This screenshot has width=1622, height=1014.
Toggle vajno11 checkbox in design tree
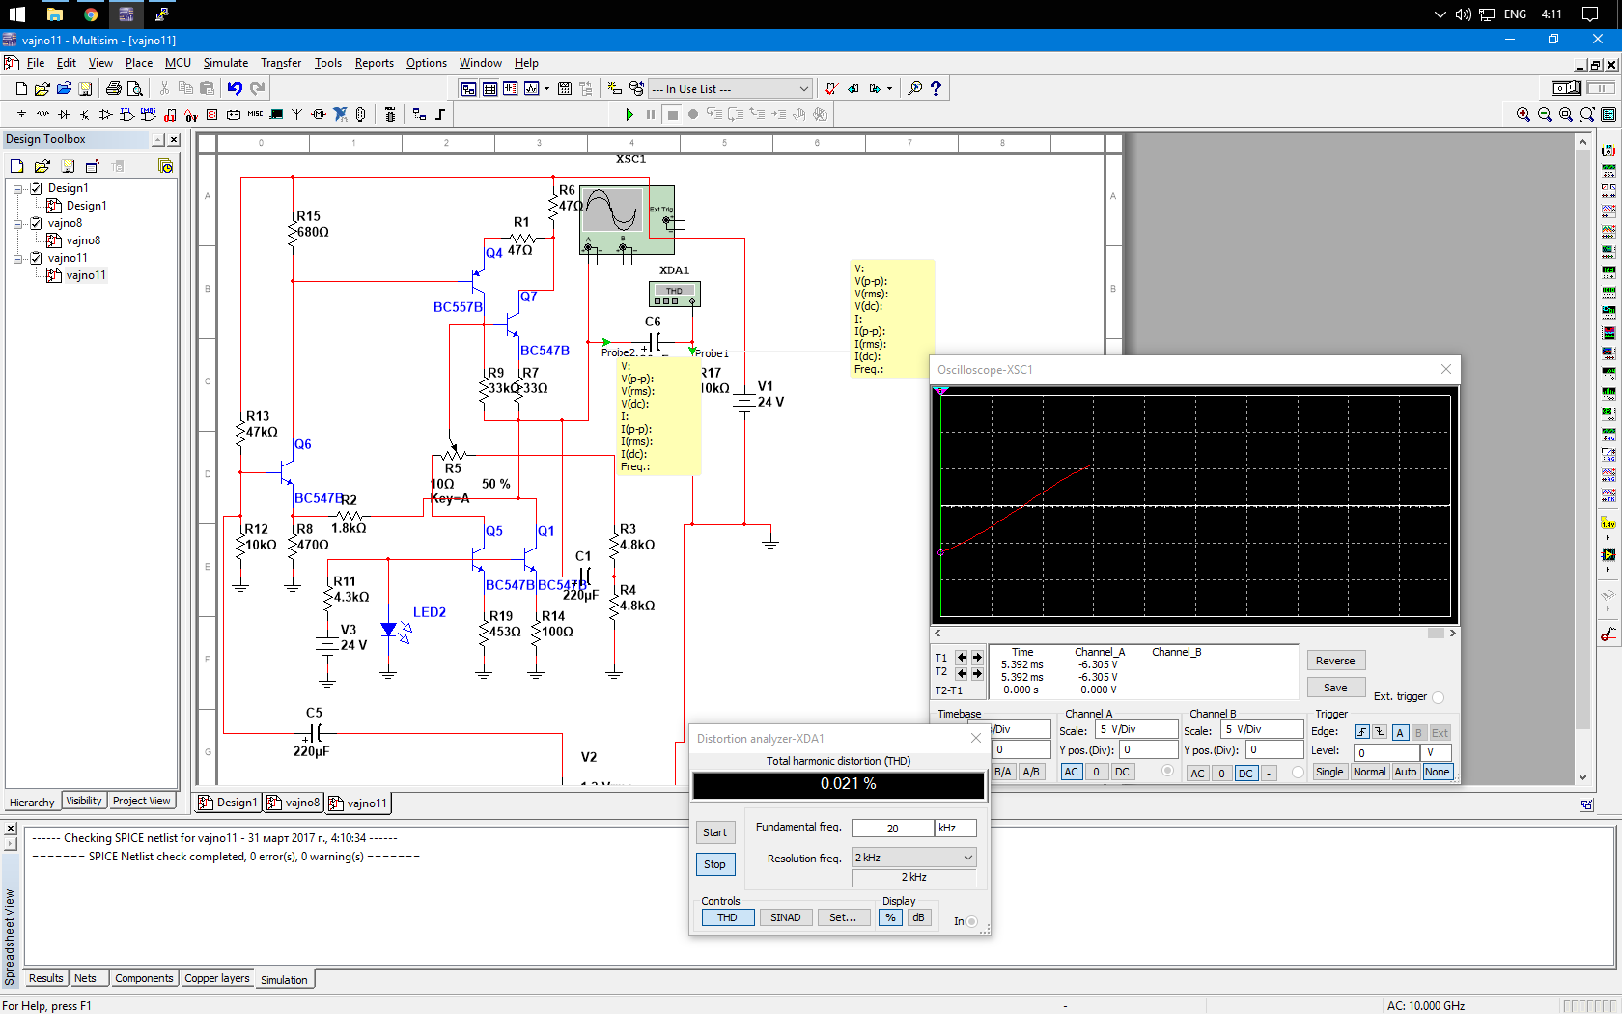coord(37,258)
